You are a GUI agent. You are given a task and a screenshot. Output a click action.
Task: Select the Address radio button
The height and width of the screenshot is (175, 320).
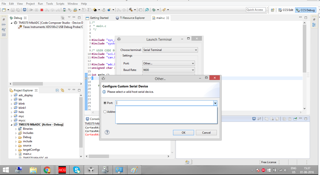(105, 112)
